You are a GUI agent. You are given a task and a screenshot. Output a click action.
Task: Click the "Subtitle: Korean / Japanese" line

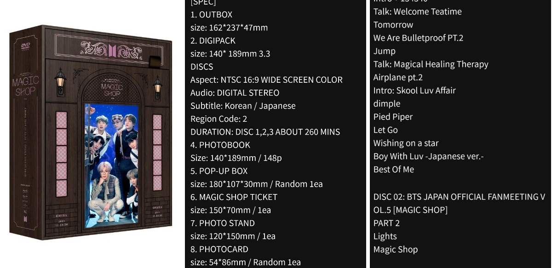[243, 106]
